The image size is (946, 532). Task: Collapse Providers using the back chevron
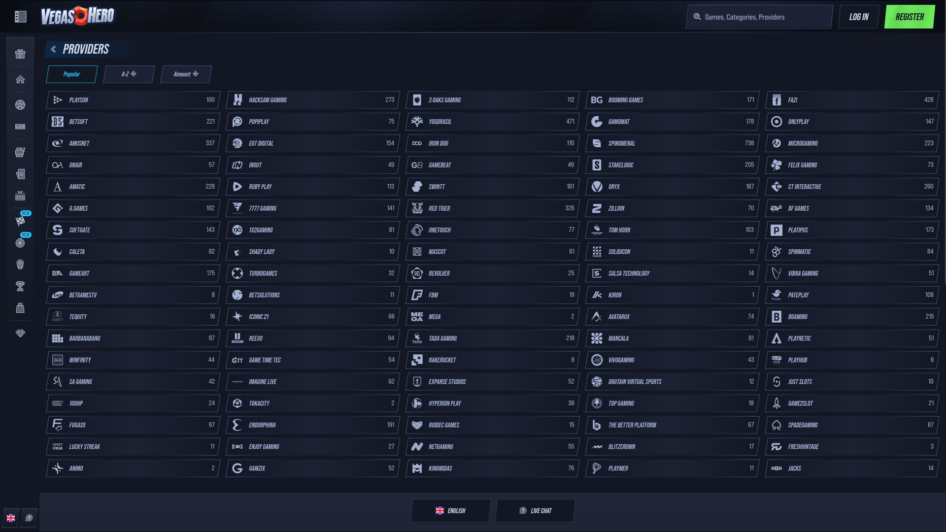click(x=54, y=49)
